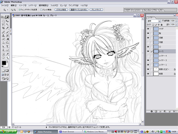The height and width of the screenshot is (134, 178).
Task: Switch to Quick Mask mode
Action: 7,71
